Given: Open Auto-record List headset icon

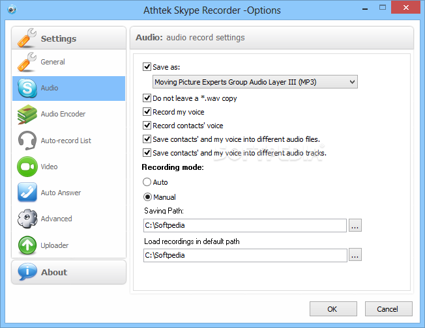Looking at the screenshot, I should coord(27,140).
